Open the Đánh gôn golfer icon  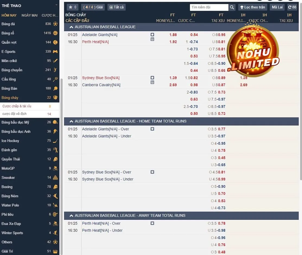(x=55, y=150)
